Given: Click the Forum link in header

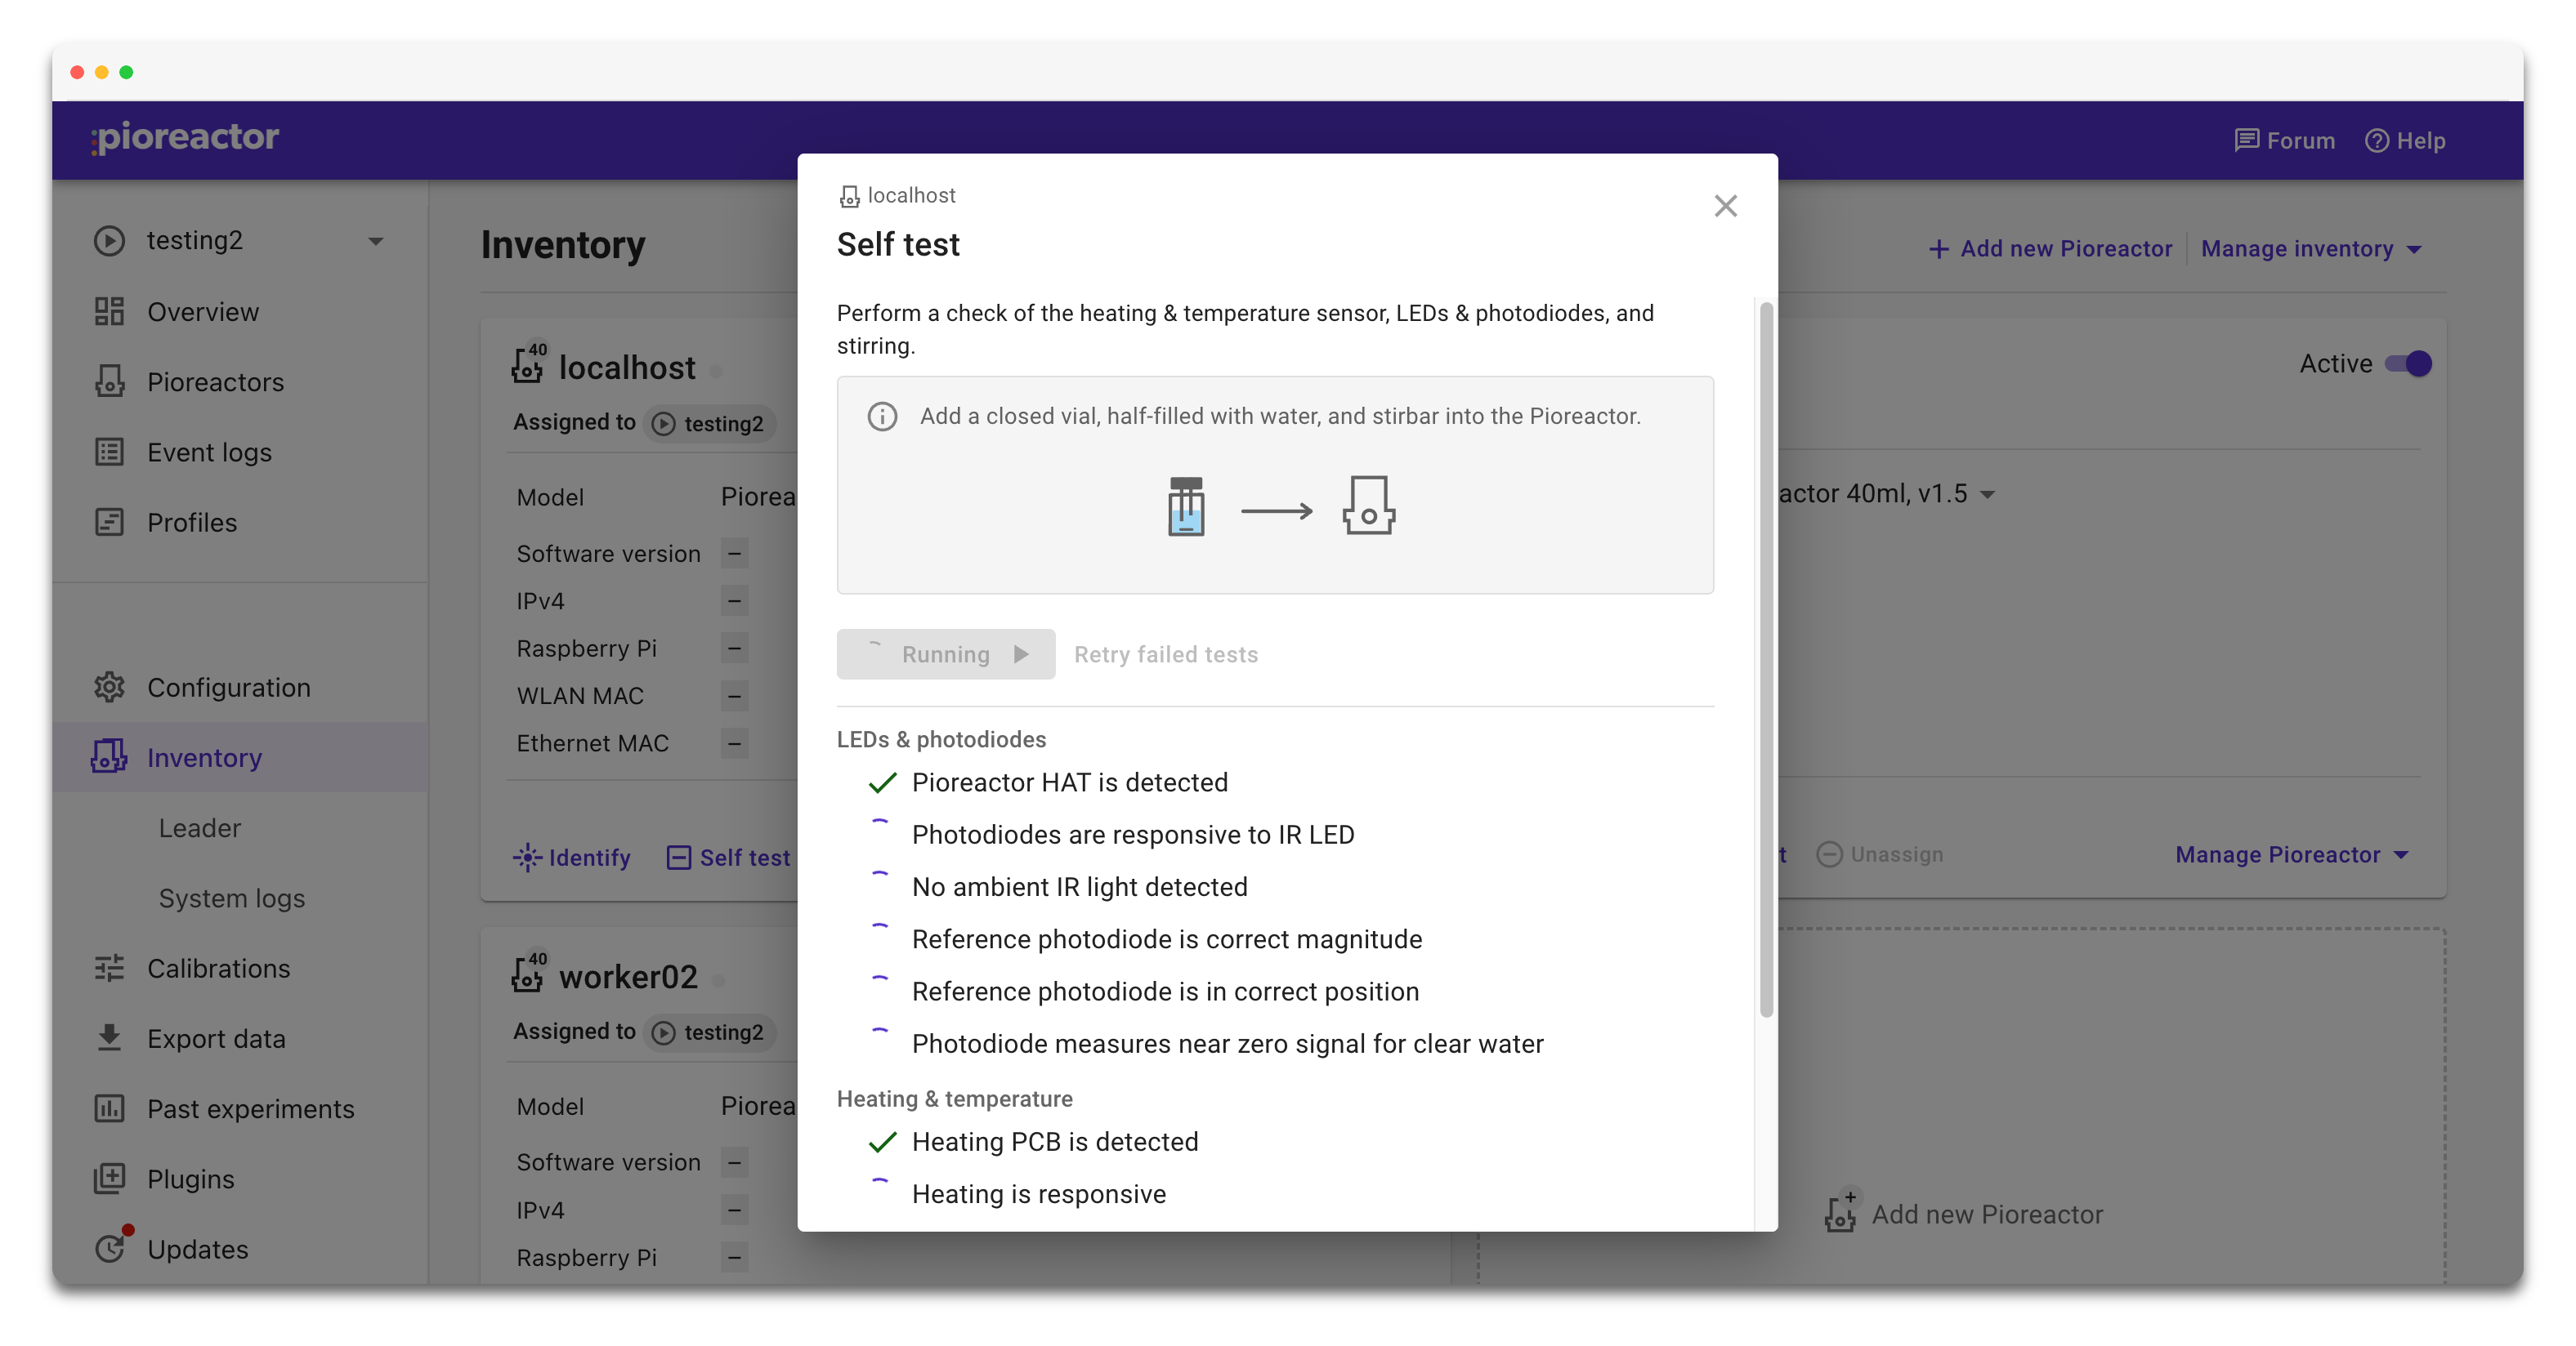Looking at the screenshot, I should click(x=2285, y=141).
